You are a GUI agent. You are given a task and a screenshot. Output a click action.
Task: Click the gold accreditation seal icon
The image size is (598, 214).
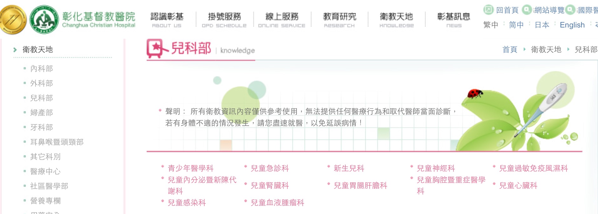click(13, 20)
